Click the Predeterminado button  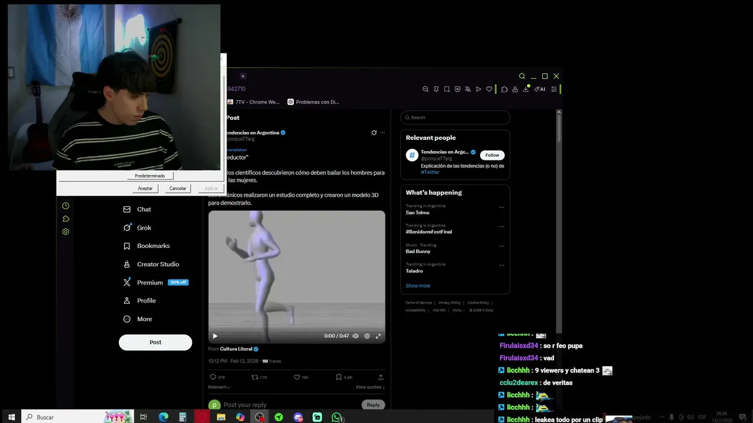coord(150,176)
